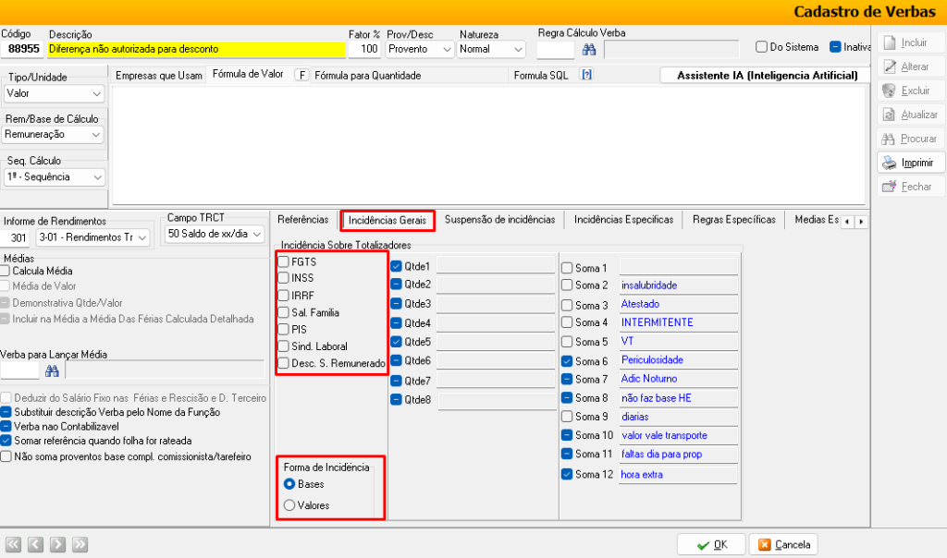Click the Informe de Rendimentos code field 301

pos(16,237)
